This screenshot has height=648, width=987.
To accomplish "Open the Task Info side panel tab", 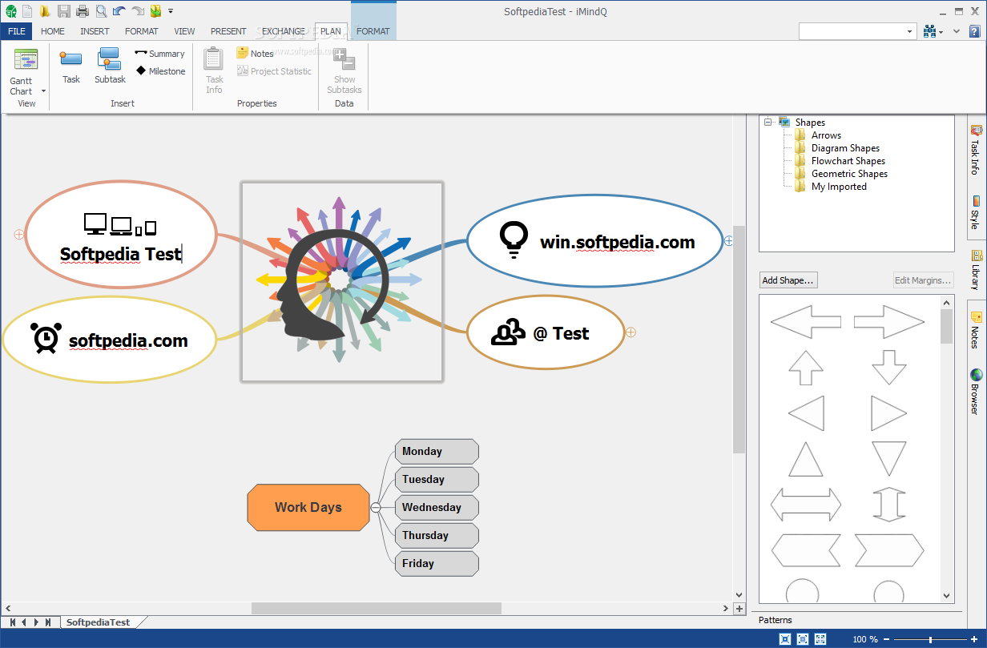I will click(975, 149).
